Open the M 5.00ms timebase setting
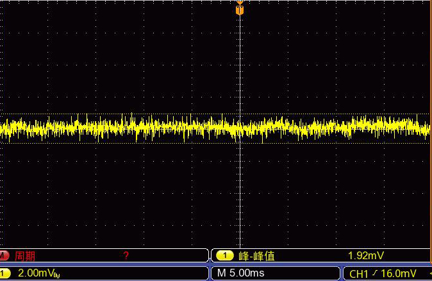The width and height of the screenshot is (432, 281). [241, 274]
